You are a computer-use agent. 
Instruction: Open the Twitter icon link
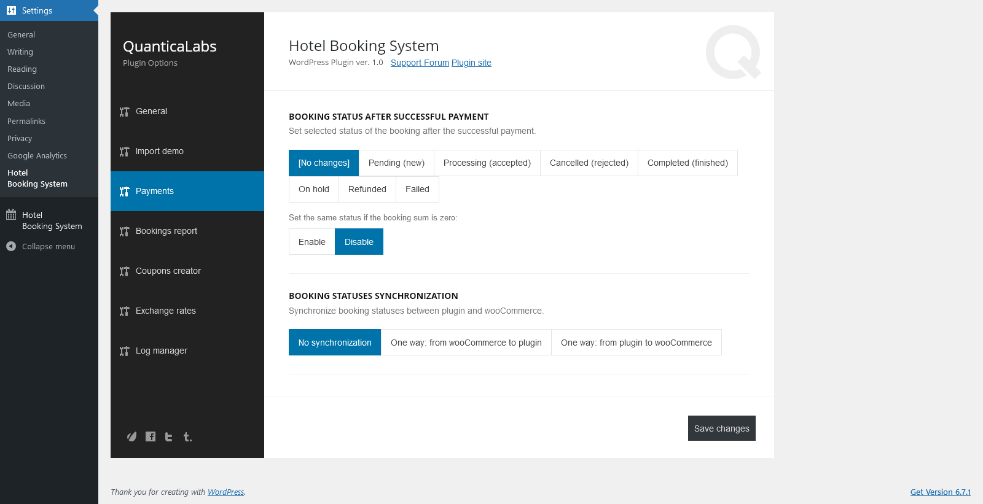pos(169,436)
